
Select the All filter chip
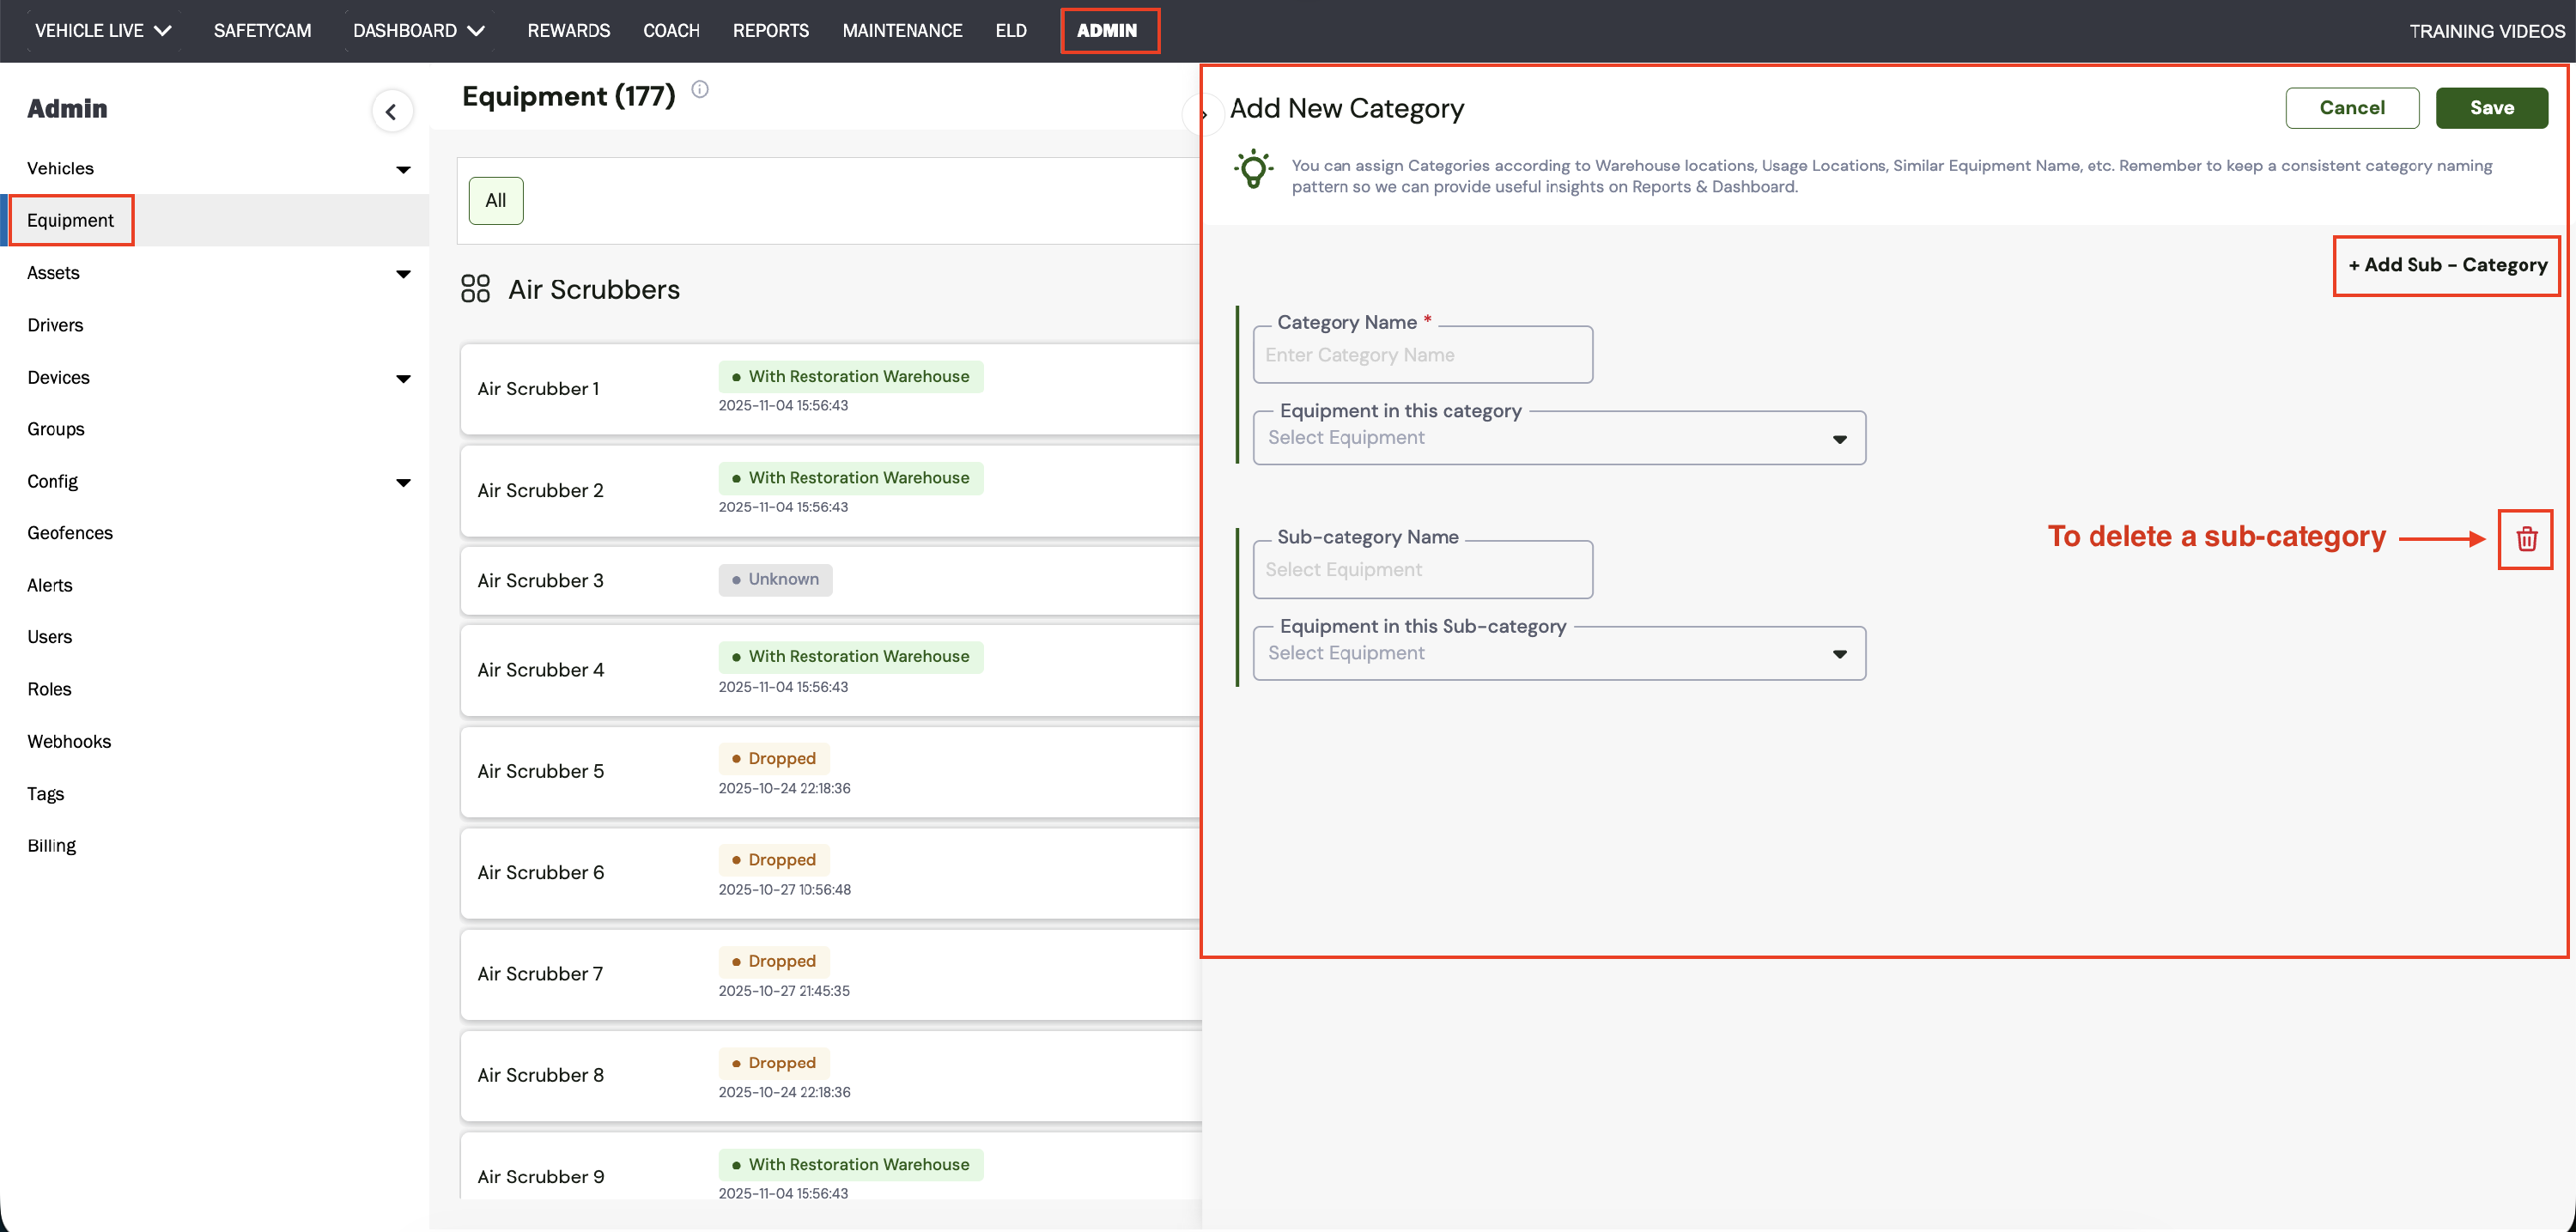pos(496,200)
